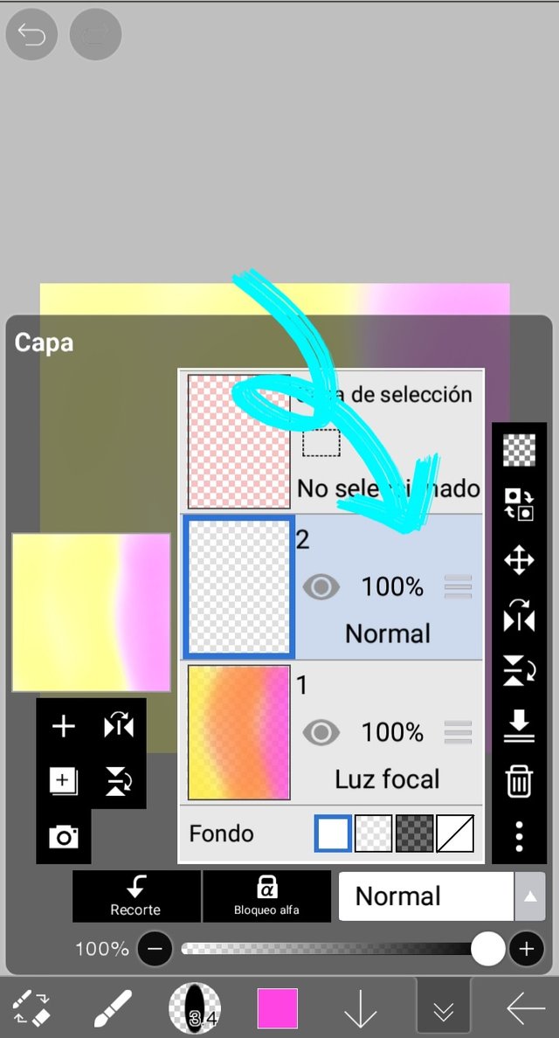The image size is (559, 1038).
Task: Toggle Bloqueo alfa lock
Action: (x=266, y=896)
